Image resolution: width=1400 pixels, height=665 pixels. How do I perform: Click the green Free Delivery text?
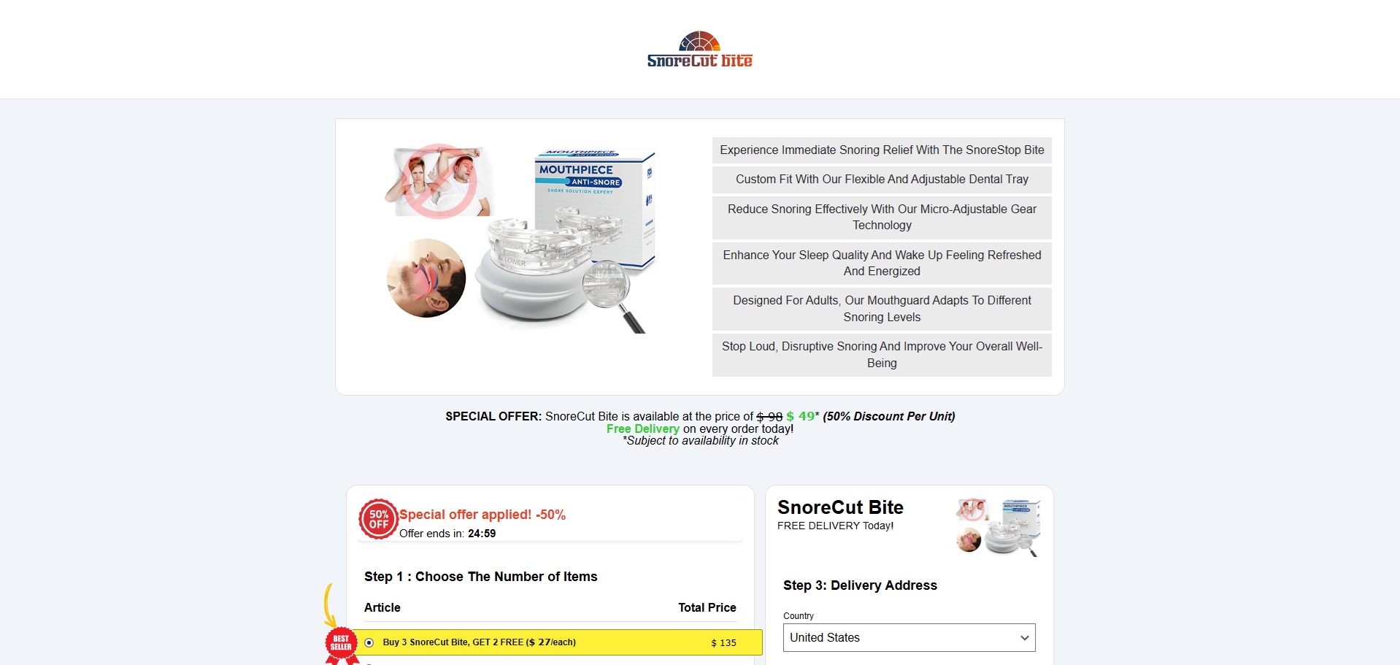pos(642,429)
